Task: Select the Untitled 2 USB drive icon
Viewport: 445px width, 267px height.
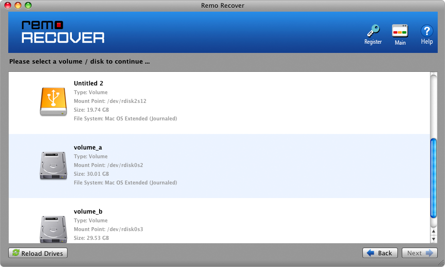Action: (x=53, y=101)
